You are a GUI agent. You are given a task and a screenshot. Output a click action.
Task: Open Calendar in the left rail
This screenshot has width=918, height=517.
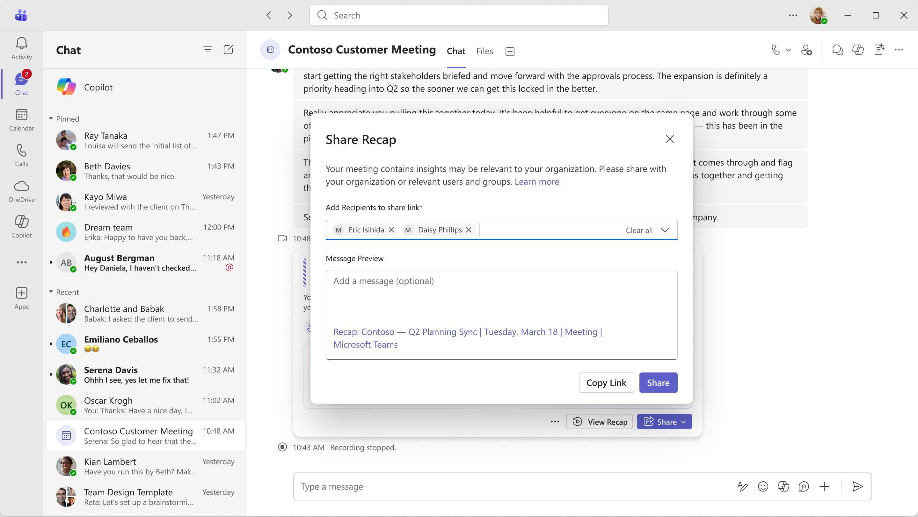(x=21, y=120)
